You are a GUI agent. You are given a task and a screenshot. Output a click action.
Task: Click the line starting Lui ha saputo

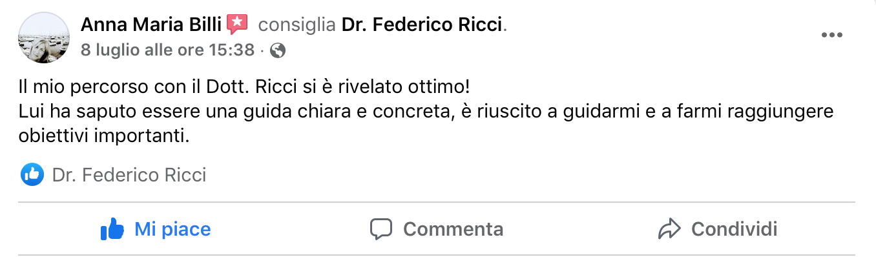pyautogui.click(x=426, y=112)
